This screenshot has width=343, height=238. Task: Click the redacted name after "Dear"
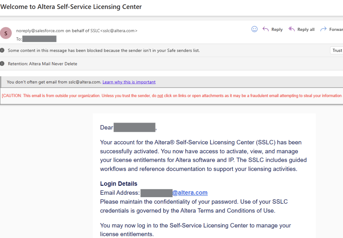click(135, 127)
